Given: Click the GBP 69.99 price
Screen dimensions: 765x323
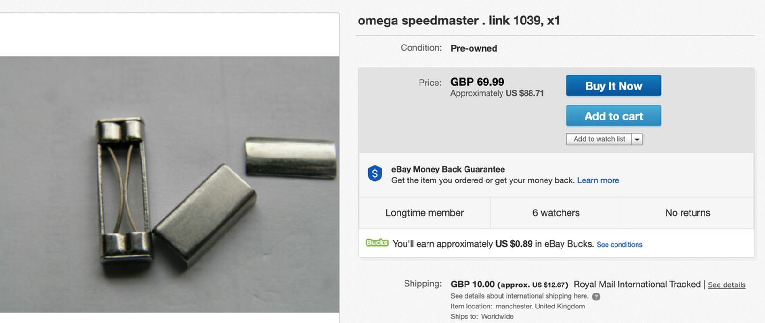Looking at the screenshot, I should pos(477,82).
